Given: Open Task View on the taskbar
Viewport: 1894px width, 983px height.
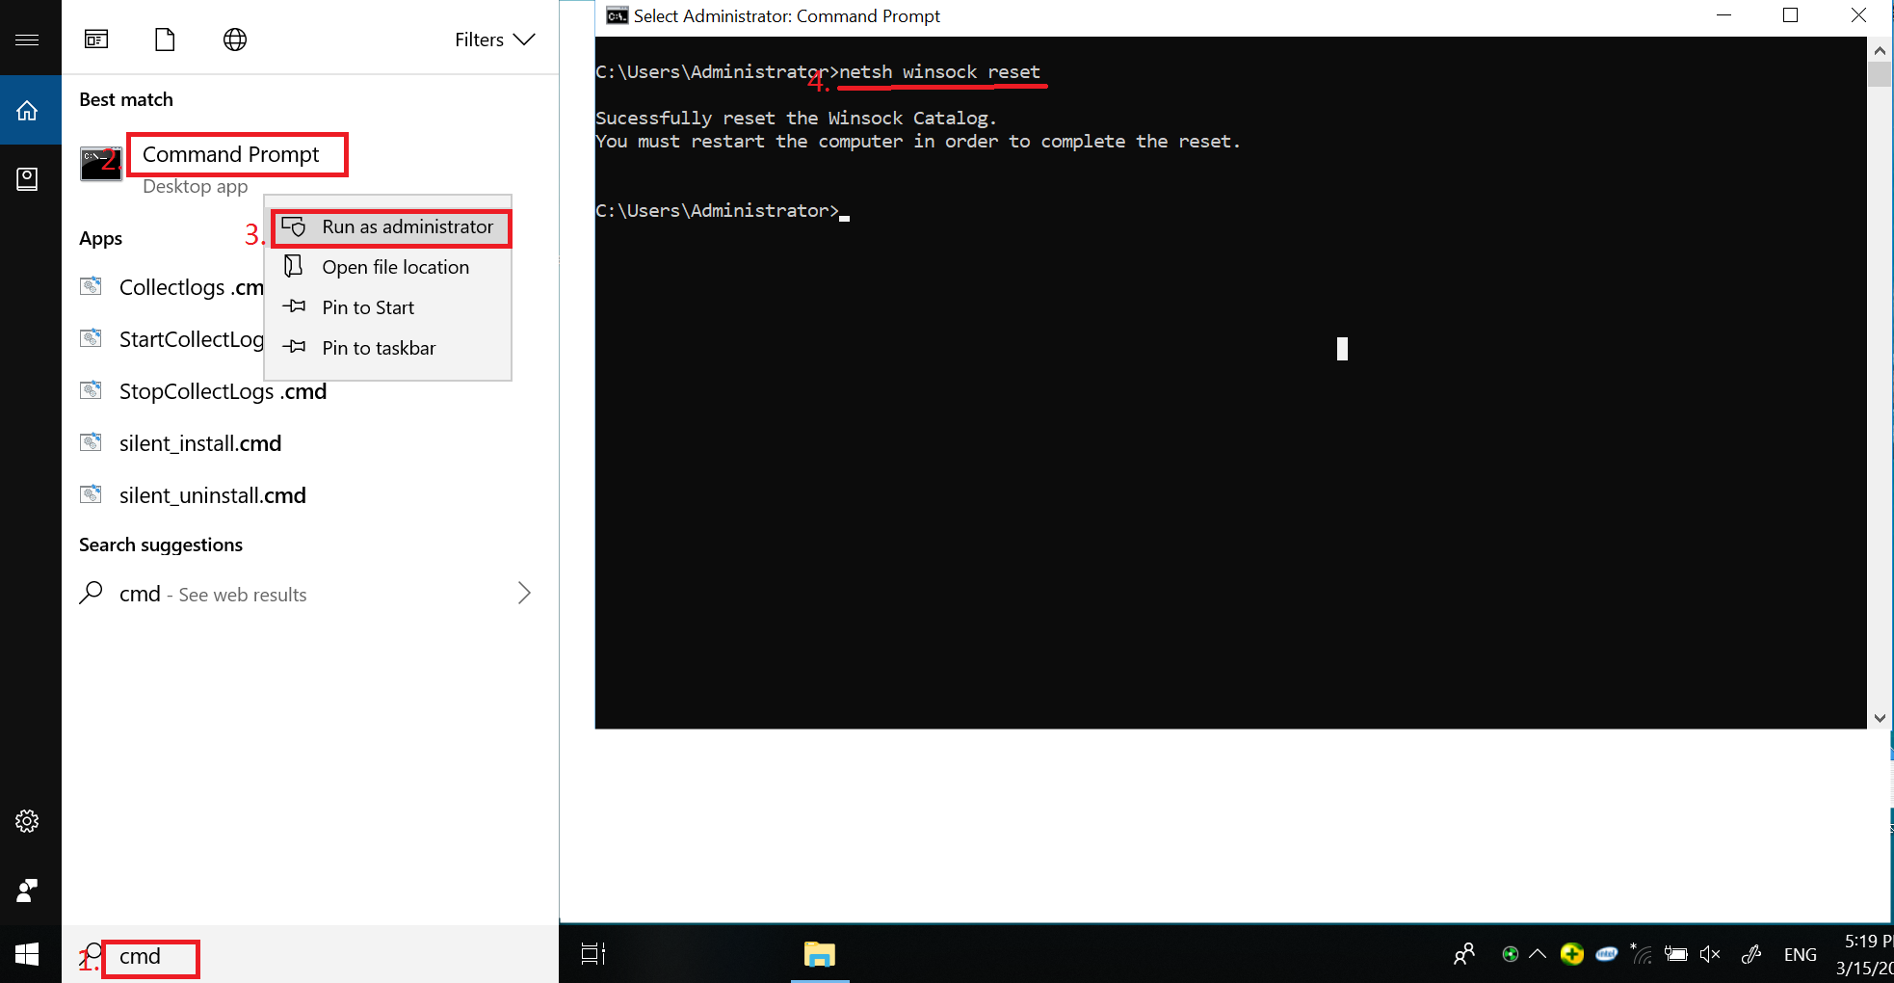Looking at the screenshot, I should click(592, 954).
